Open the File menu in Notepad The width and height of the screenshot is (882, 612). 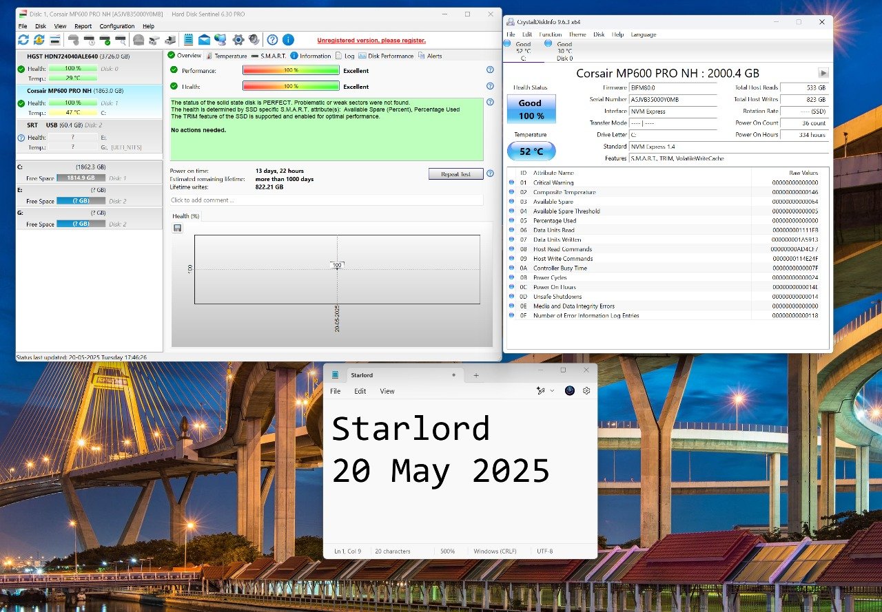pyautogui.click(x=336, y=391)
